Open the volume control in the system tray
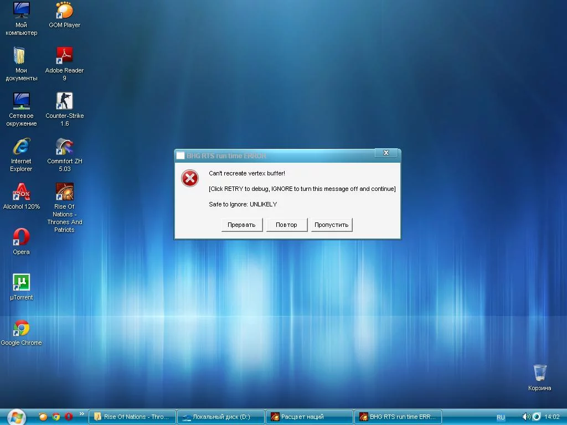Viewport: 567px width, 425px height. (x=525, y=417)
